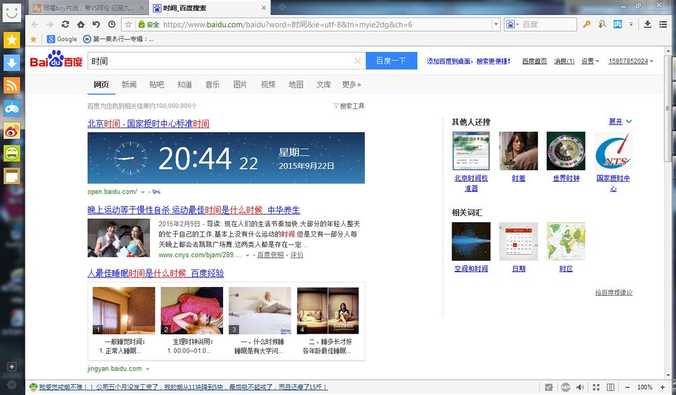Screen dimensions: 676x395
Task: Open the 消息(1) link
Action: point(564,61)
